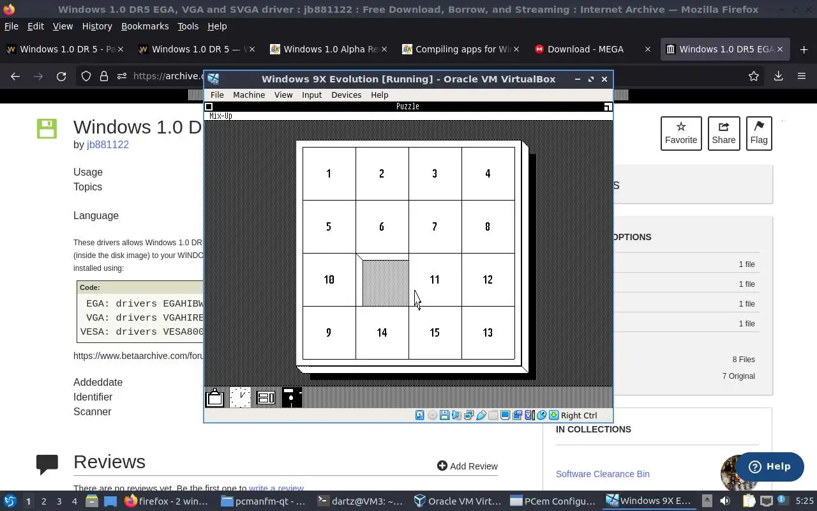Screen dimensions: 817x511
Task: Click the hard disk activity icon in VirtualBox status bar
Action: (419, 415)
